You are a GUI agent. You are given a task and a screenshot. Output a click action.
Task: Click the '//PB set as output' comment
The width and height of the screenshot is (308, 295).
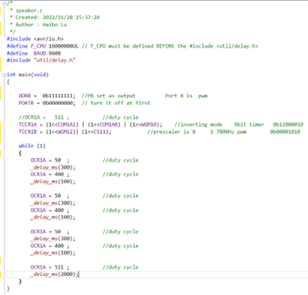[x=109, y=96]
